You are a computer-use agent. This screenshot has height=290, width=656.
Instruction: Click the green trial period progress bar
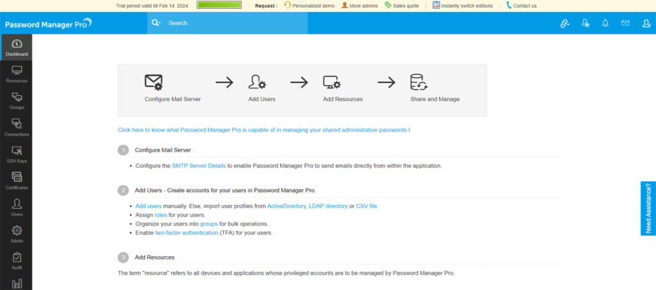tap(219, 5)
